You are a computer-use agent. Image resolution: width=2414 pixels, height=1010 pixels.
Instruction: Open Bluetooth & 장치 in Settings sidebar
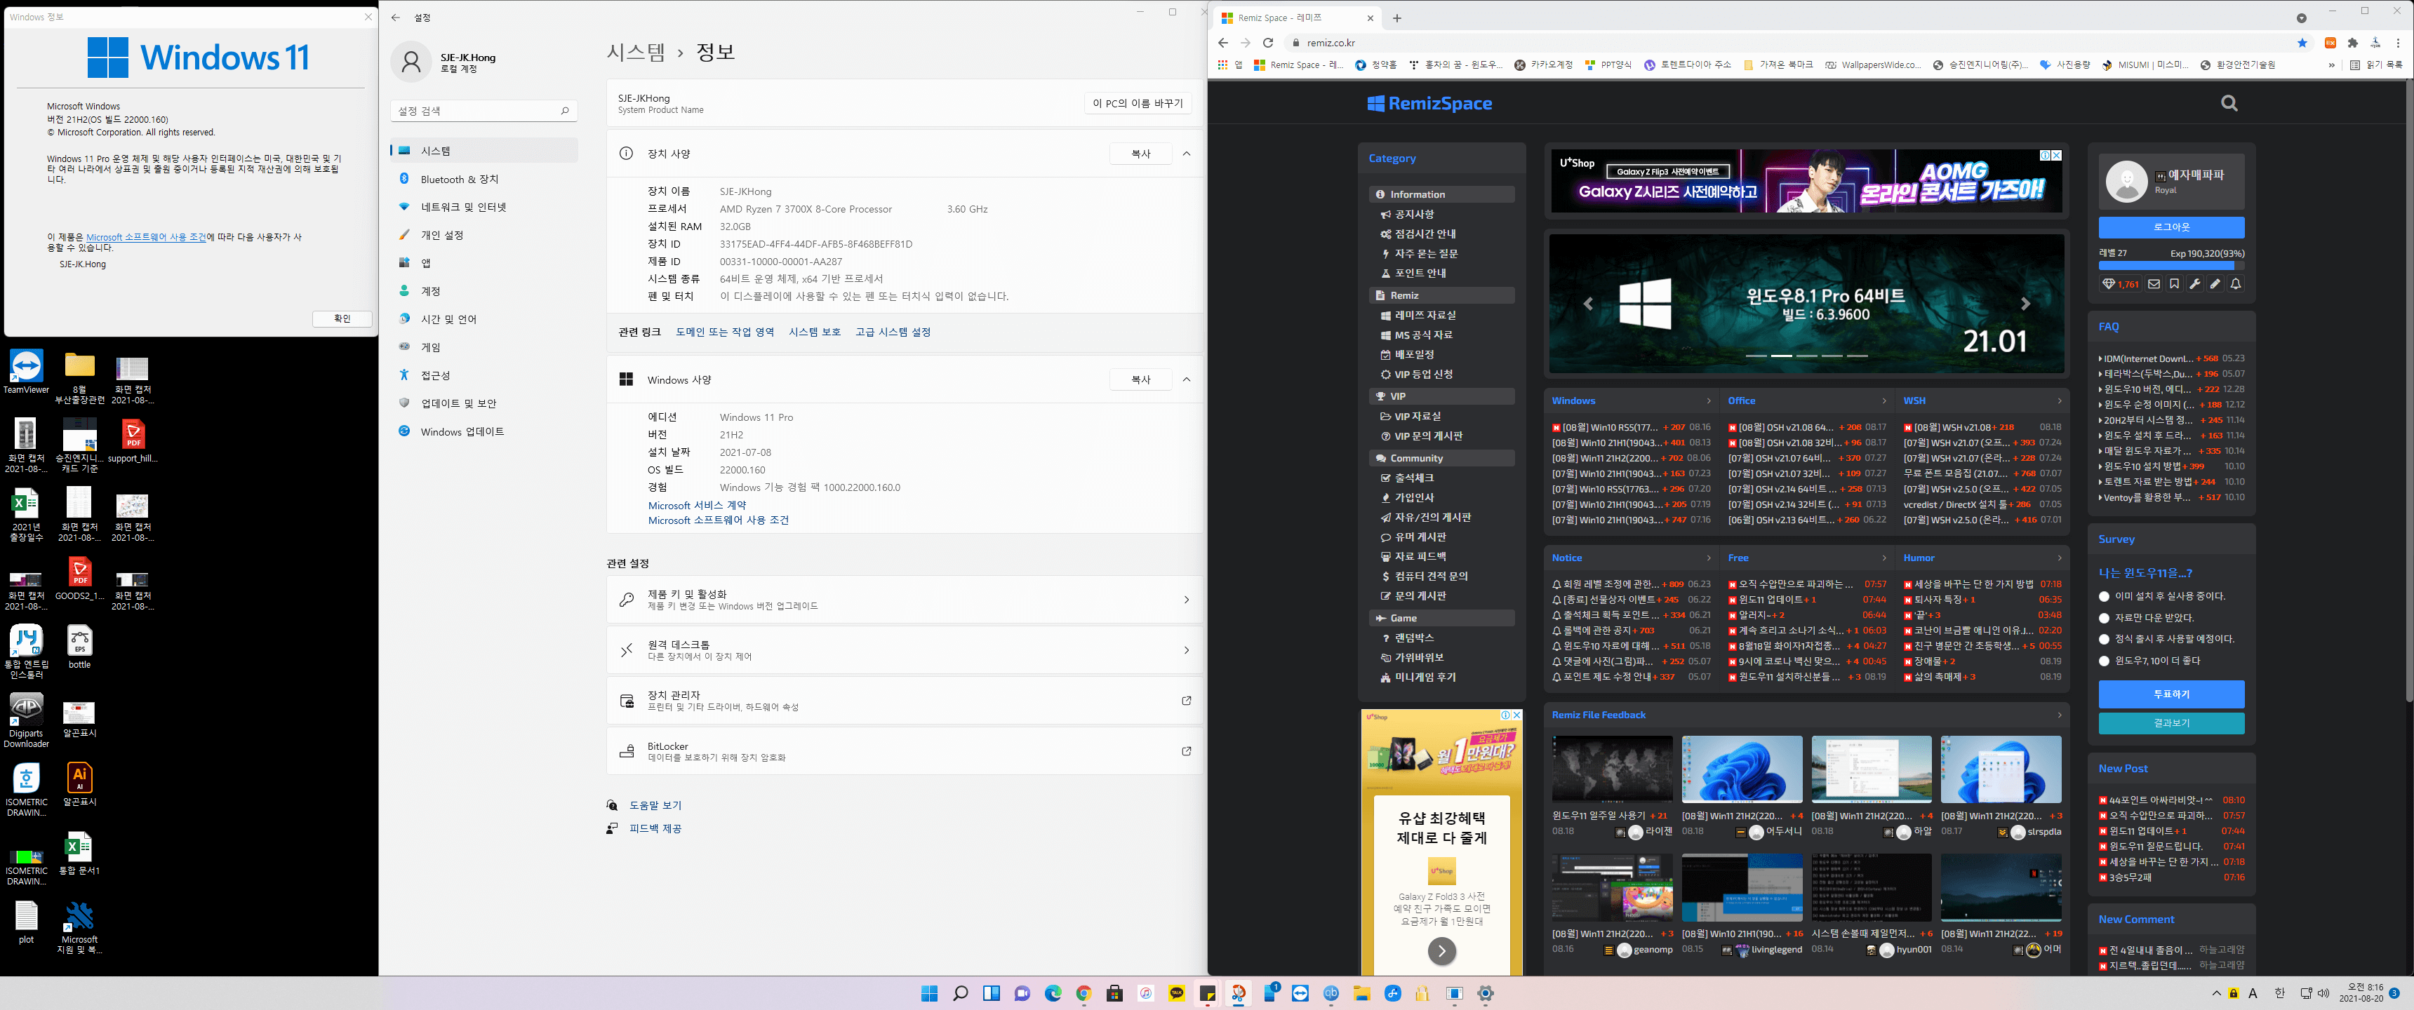[x=484, y=179]
